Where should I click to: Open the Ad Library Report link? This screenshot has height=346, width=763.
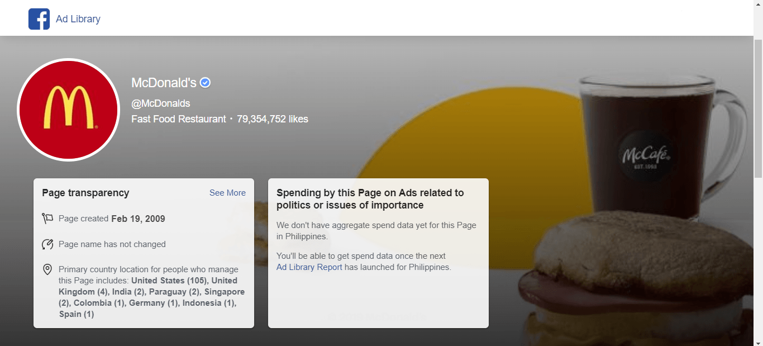pos(309,267)
